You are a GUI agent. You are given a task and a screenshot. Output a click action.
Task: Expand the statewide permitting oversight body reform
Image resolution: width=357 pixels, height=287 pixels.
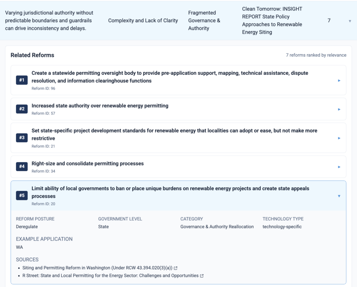[339, 81]
